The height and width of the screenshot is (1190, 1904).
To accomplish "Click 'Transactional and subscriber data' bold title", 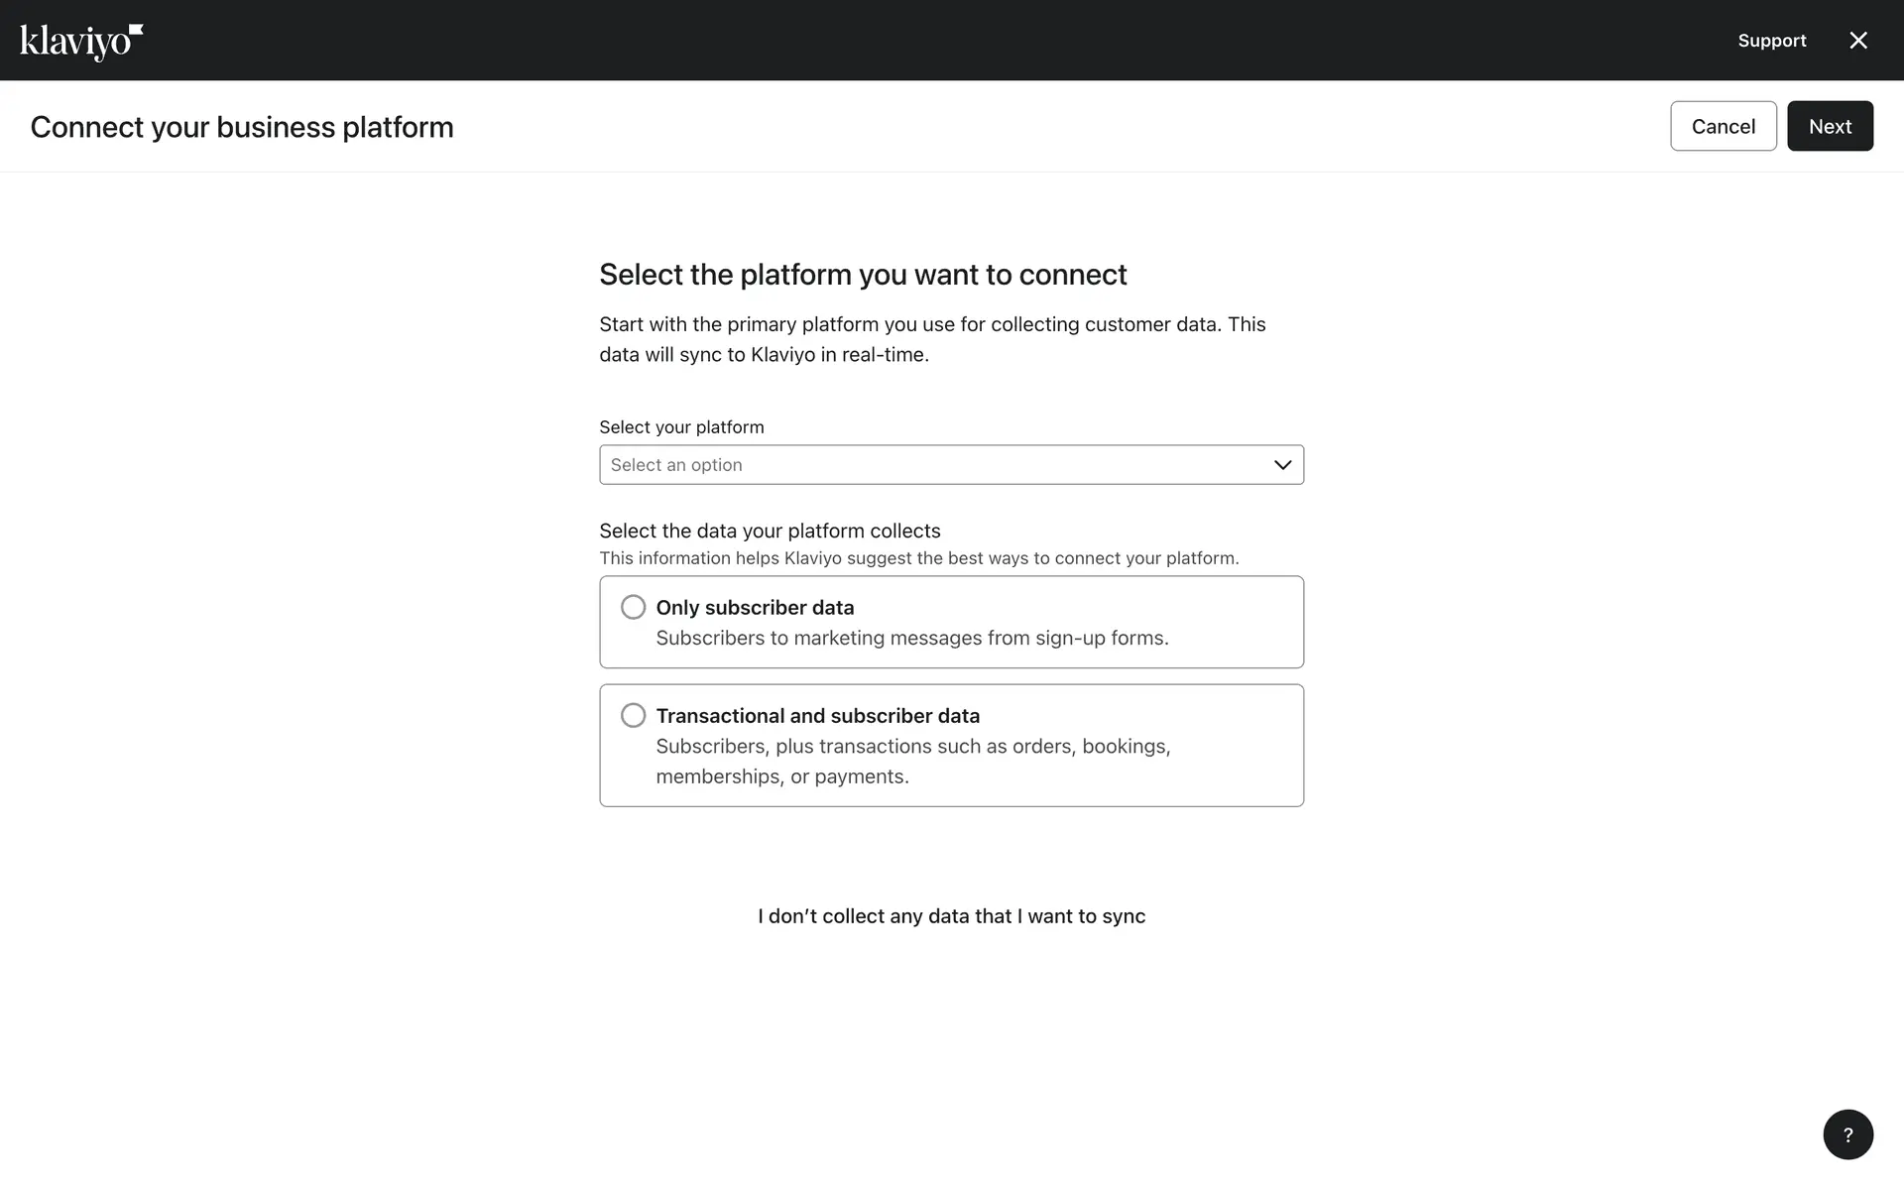I will (817, 715).
